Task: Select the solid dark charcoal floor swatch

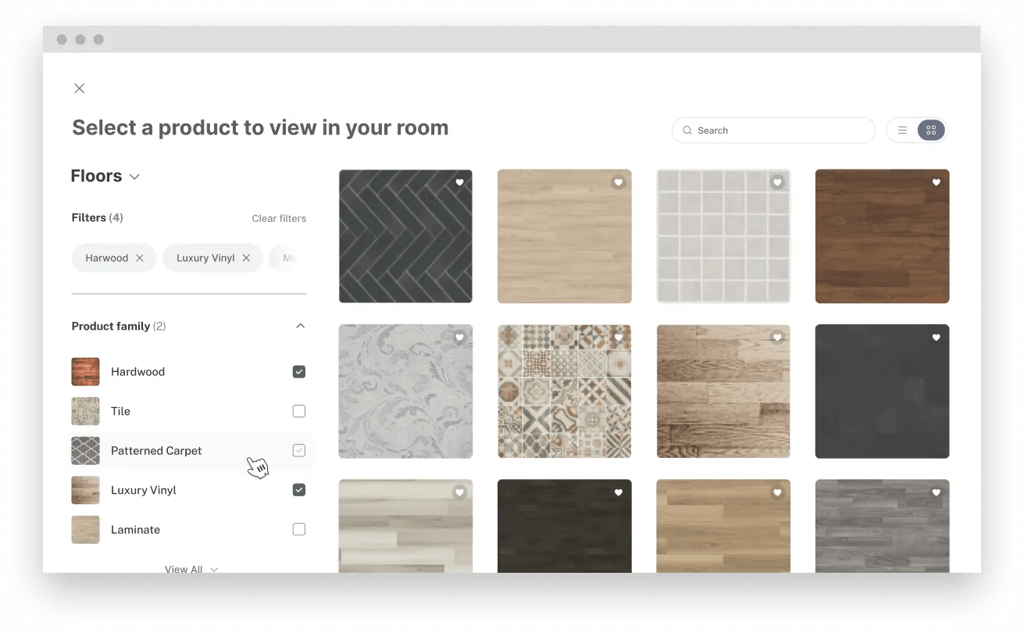Action: pos(882,392)
